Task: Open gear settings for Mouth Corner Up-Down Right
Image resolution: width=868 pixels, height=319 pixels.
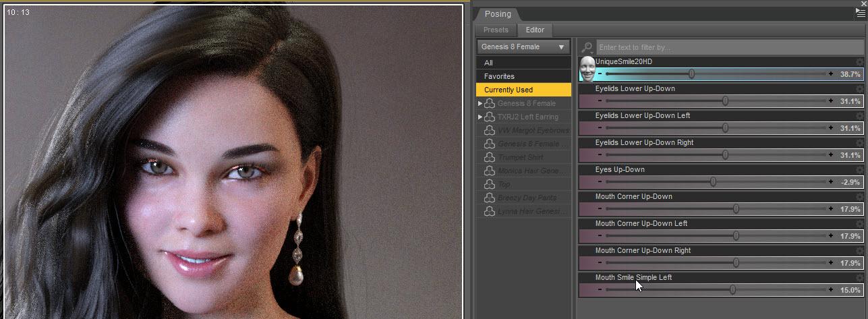Action: tap(859, 251)
